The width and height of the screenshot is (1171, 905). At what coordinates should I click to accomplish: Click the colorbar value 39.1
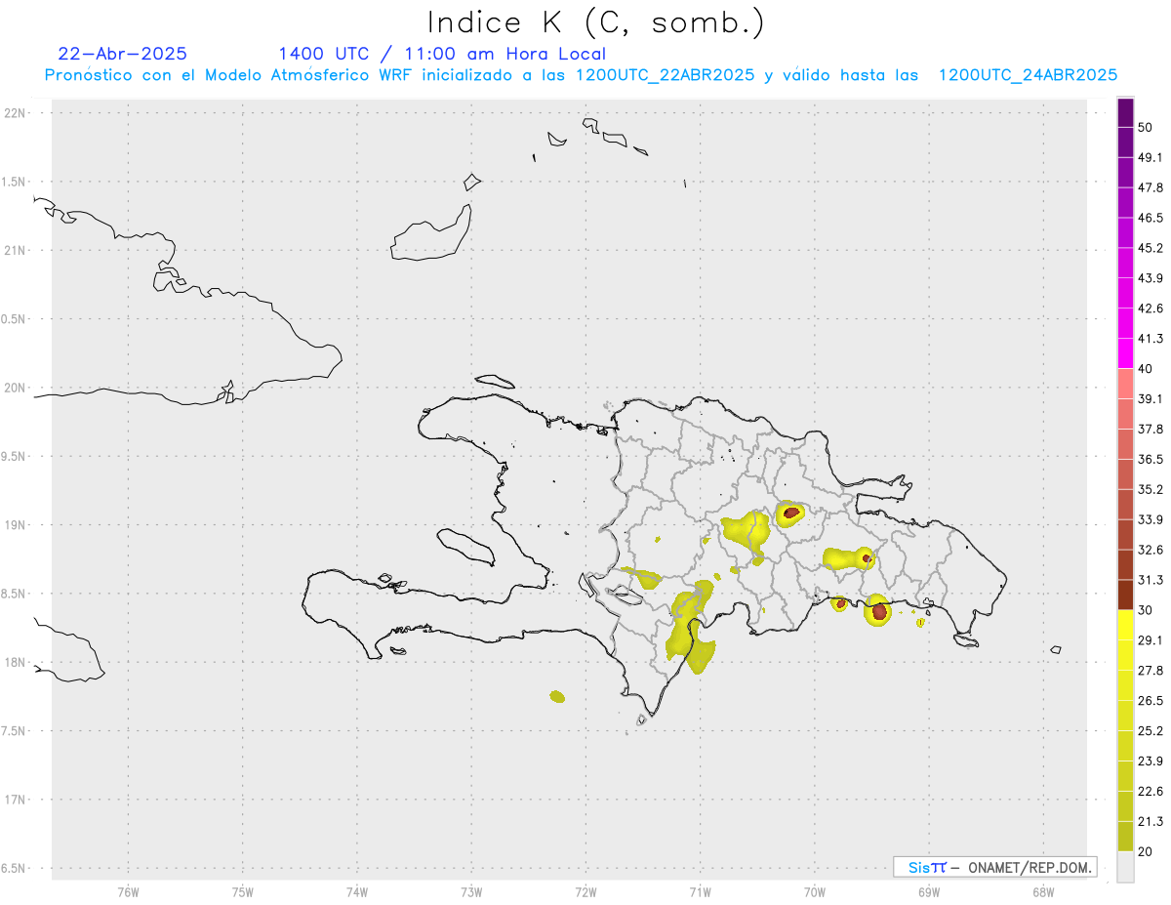click(1151, 398)
